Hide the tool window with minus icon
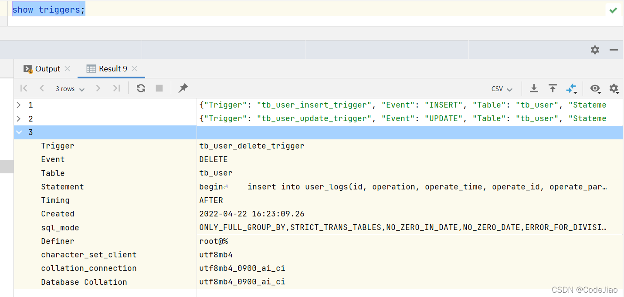 (x=614, y=50)
